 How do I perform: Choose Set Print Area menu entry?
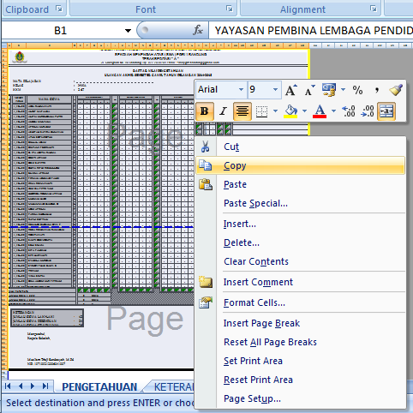tap(300, 361)
